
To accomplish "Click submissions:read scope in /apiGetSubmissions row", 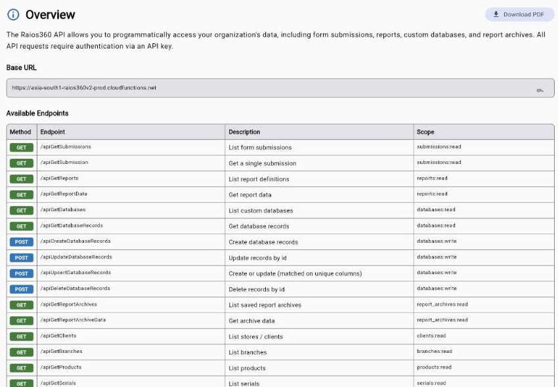I will tap(439, 146).
